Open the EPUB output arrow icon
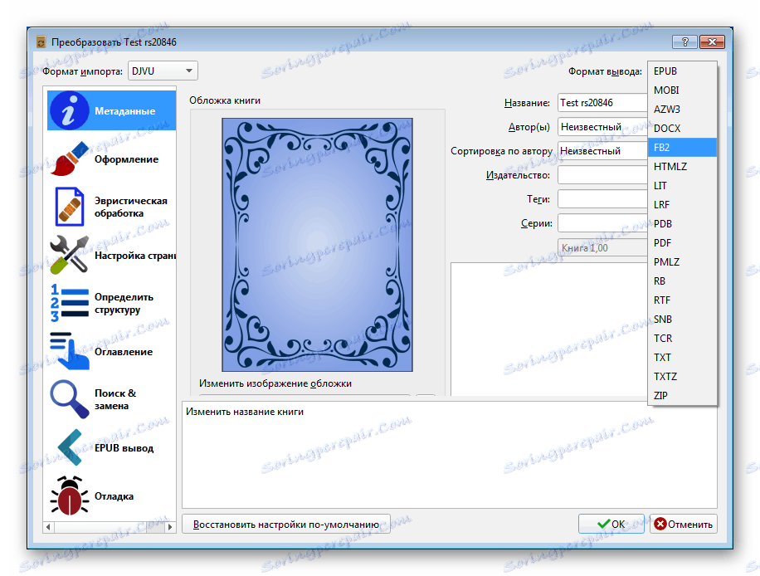This screenshot has height=576, width=760. 70,447
